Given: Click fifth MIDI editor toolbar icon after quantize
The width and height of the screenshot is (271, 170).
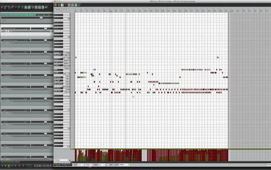Looking at the screenshot, I should coord(69,5).
